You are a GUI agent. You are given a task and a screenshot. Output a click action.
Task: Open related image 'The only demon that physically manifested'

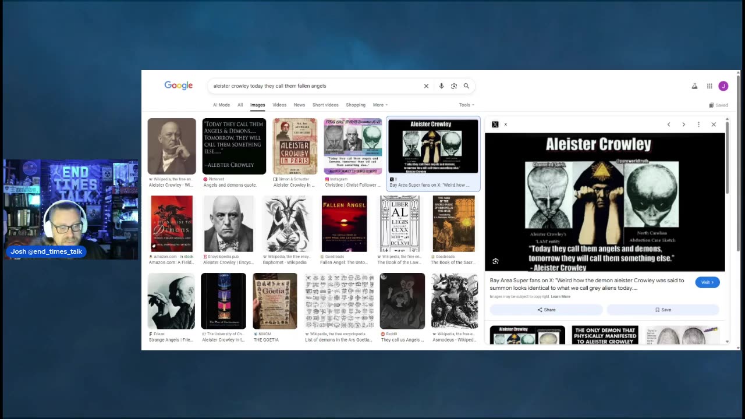click(x=605, y=335)
